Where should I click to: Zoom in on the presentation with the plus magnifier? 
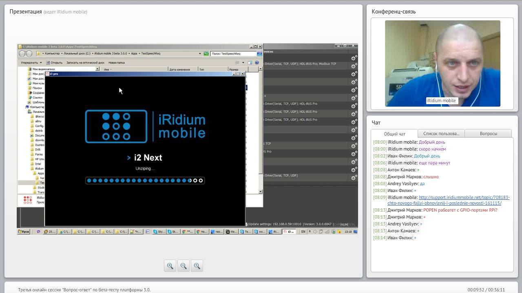170,266
